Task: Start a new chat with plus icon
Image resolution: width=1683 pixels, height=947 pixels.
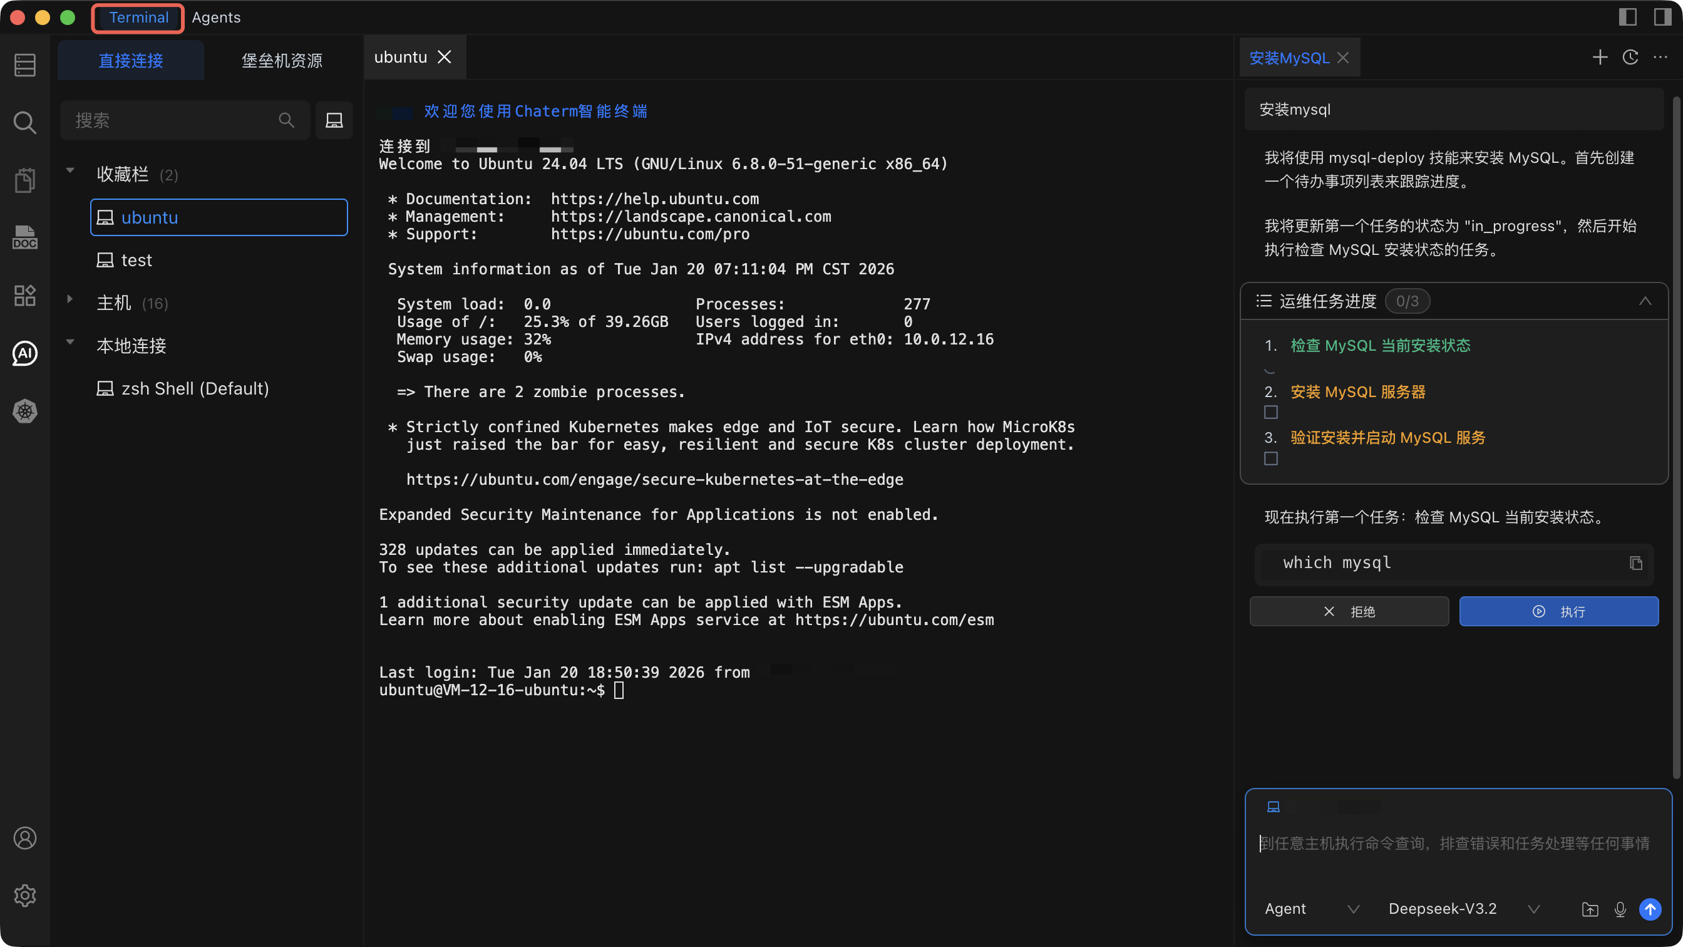Action: [x=1599, y=58]
